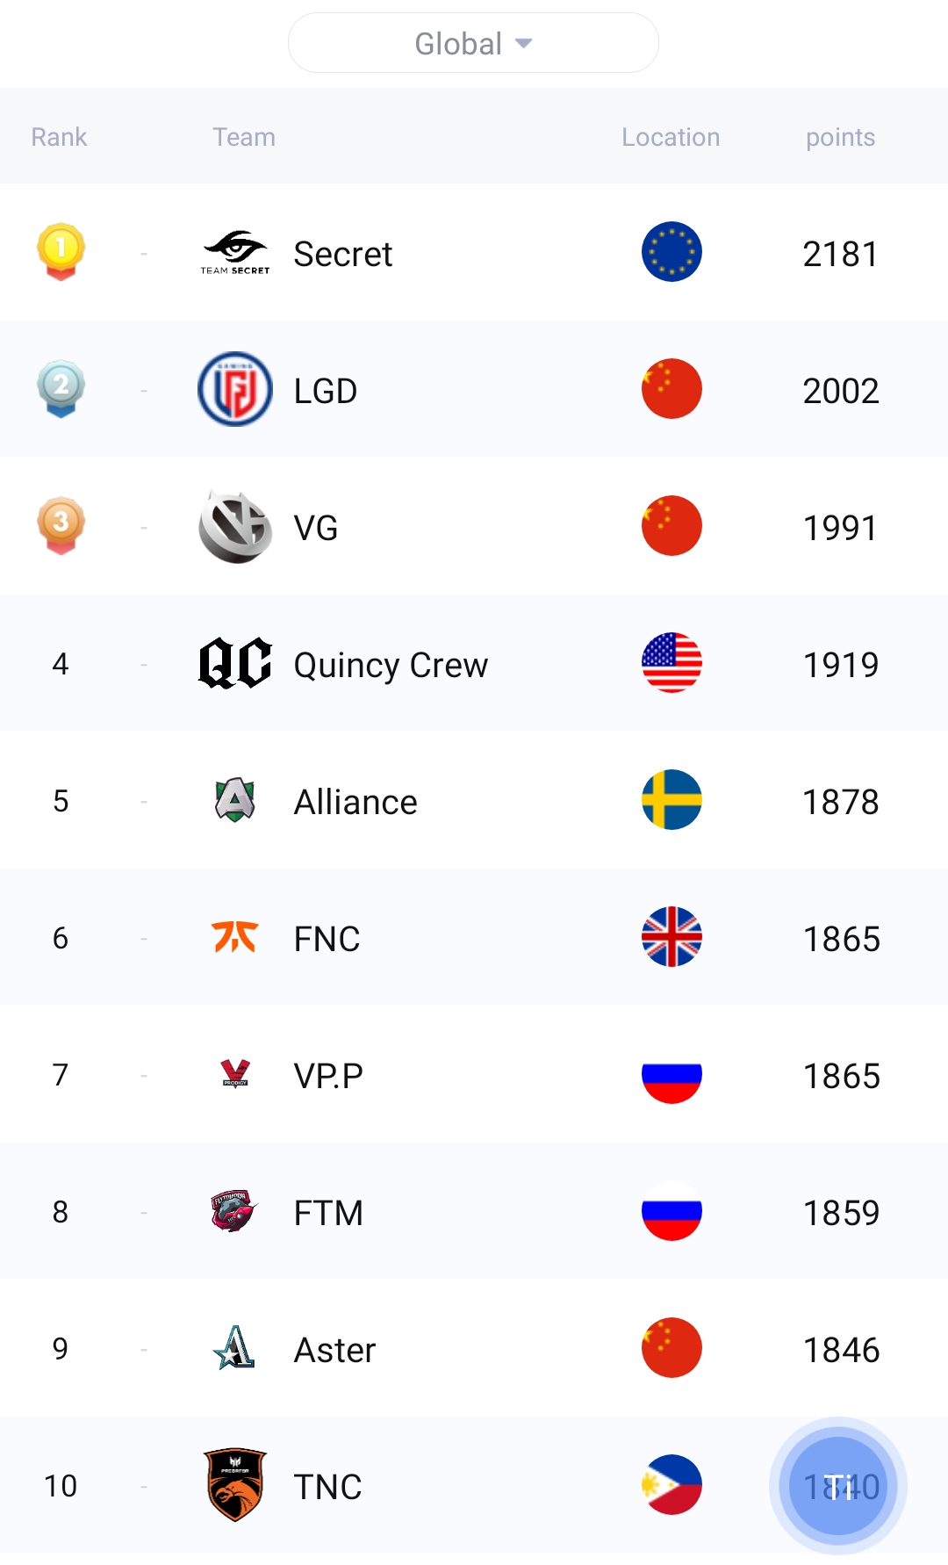The width and height of the screenshot is (948, 1565).
Task: Click the Philippines flag for TNC
Action: [671, 1485]
